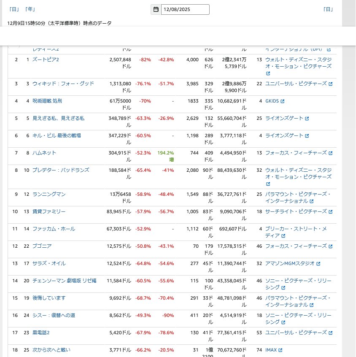Open the サラズ・オイル title link
The height and width of the screenshot is (357, 356).
point(49,263)
